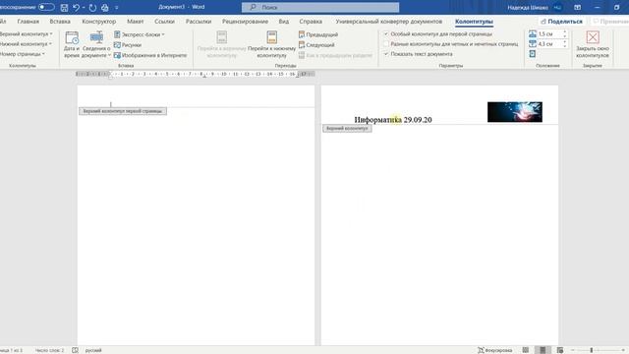Click header position field 1,5 см

549,34
